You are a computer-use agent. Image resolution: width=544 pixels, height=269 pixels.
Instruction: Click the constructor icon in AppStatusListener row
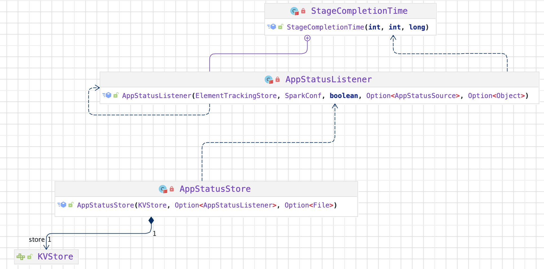coord(107,95)
